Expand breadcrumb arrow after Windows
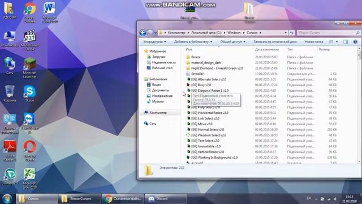 click(x=244, y=33)
